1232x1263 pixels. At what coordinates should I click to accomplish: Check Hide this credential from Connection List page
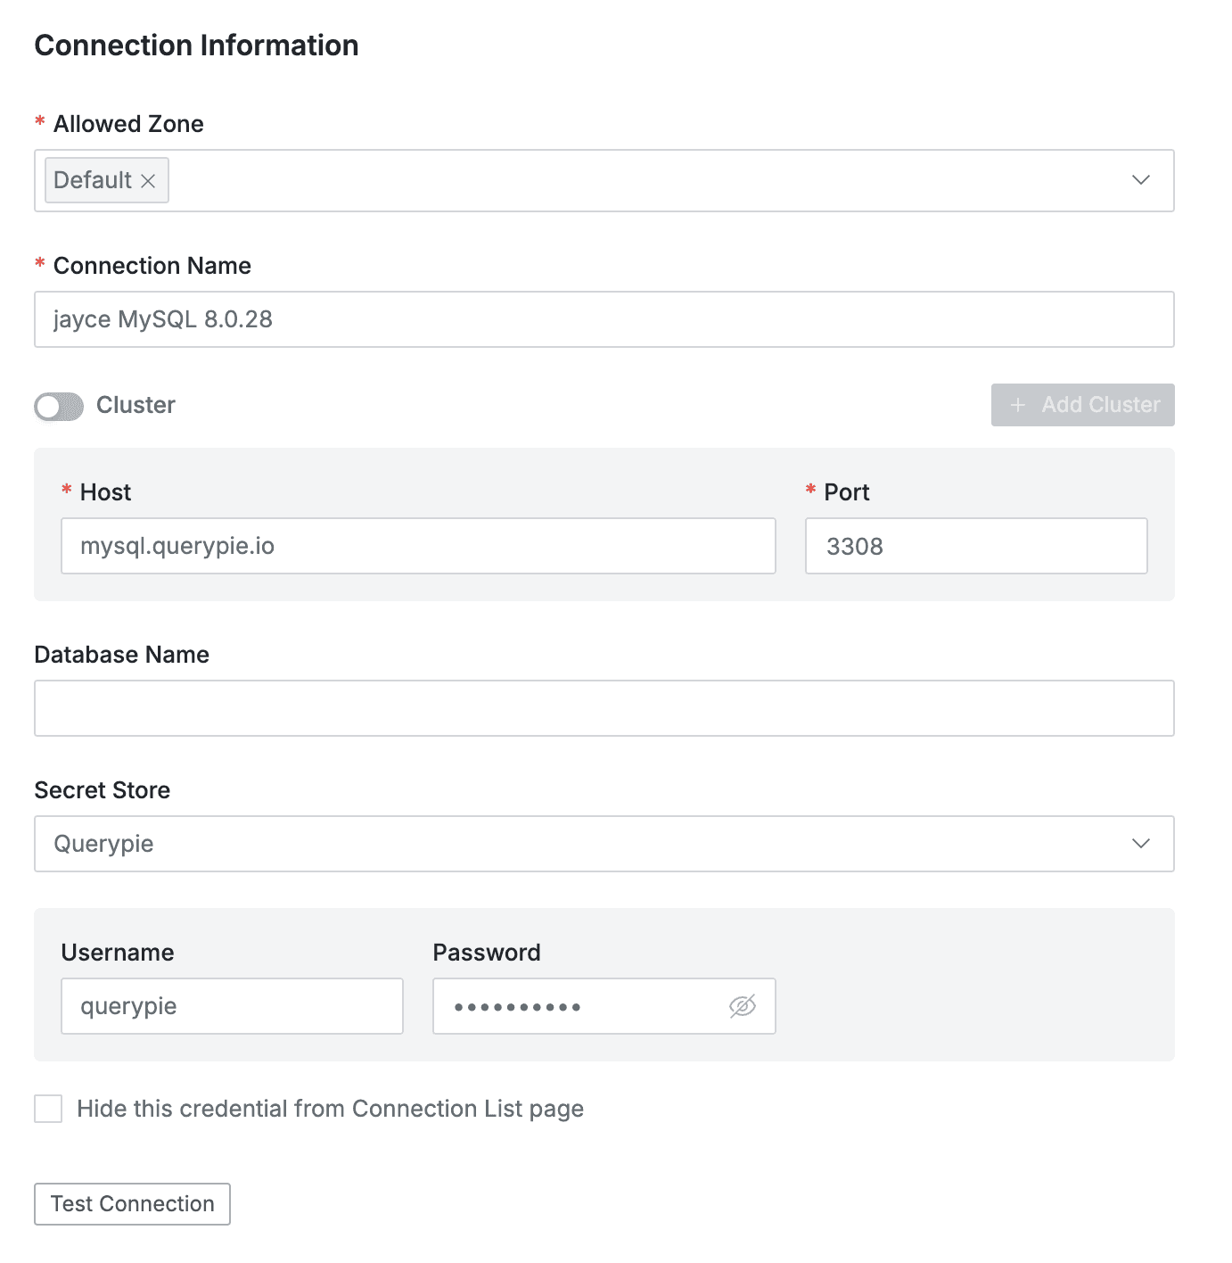(47, 1108)
